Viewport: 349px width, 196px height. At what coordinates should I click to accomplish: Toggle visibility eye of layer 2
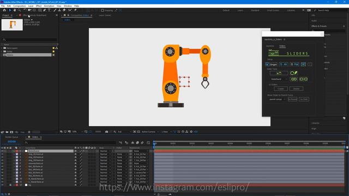click(2, 154)
